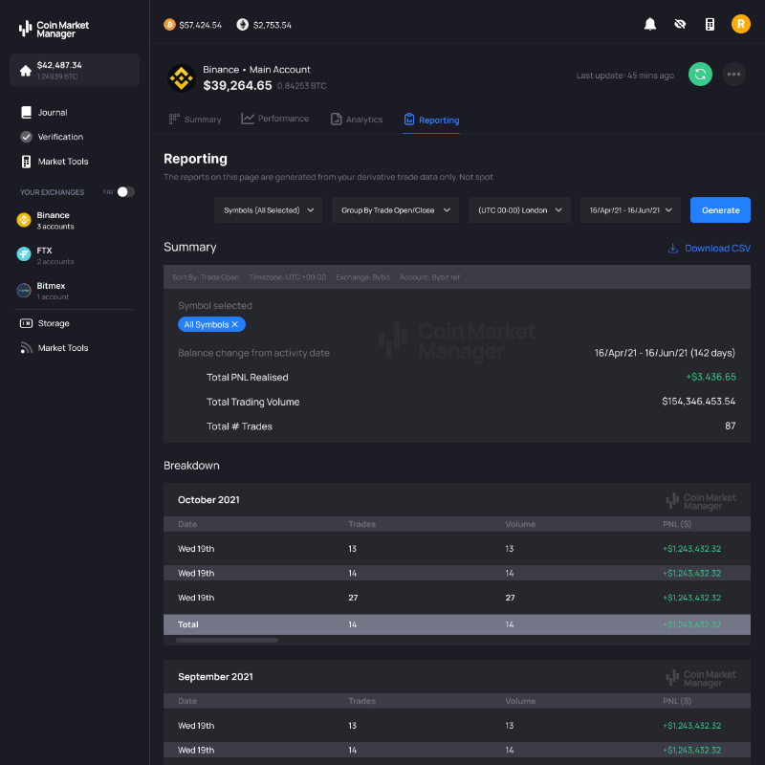Click the Bitmex exchange icon
This screenshot has width=765, height=765.
pyautogui.click(x=24, y=291)
